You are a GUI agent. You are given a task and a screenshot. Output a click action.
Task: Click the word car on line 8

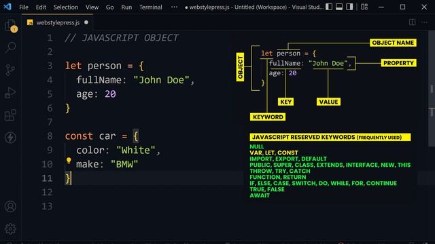pyautogui.click(x=107, y=136)
